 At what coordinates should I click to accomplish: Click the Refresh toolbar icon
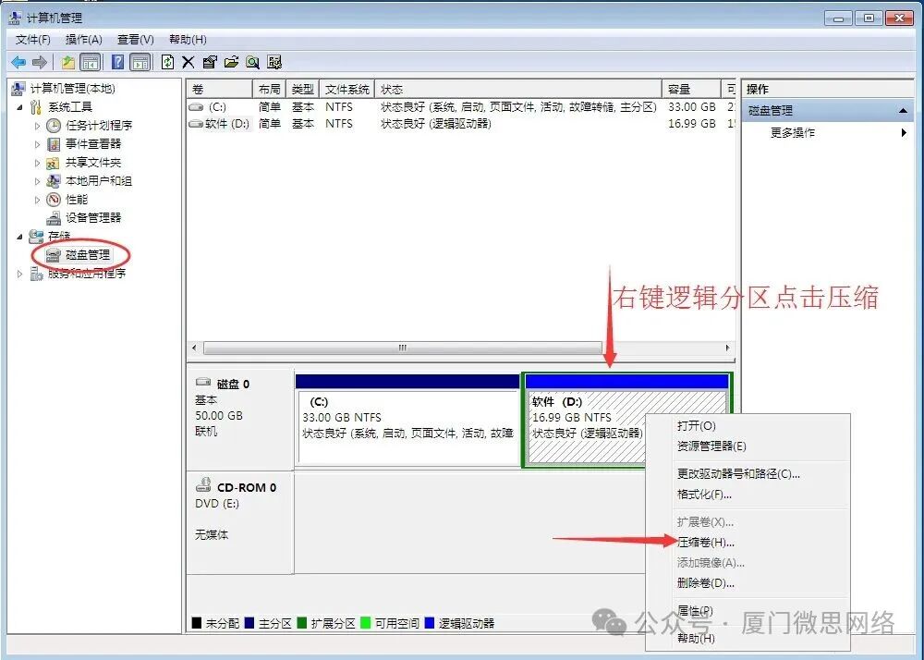[x=167, y=62]
